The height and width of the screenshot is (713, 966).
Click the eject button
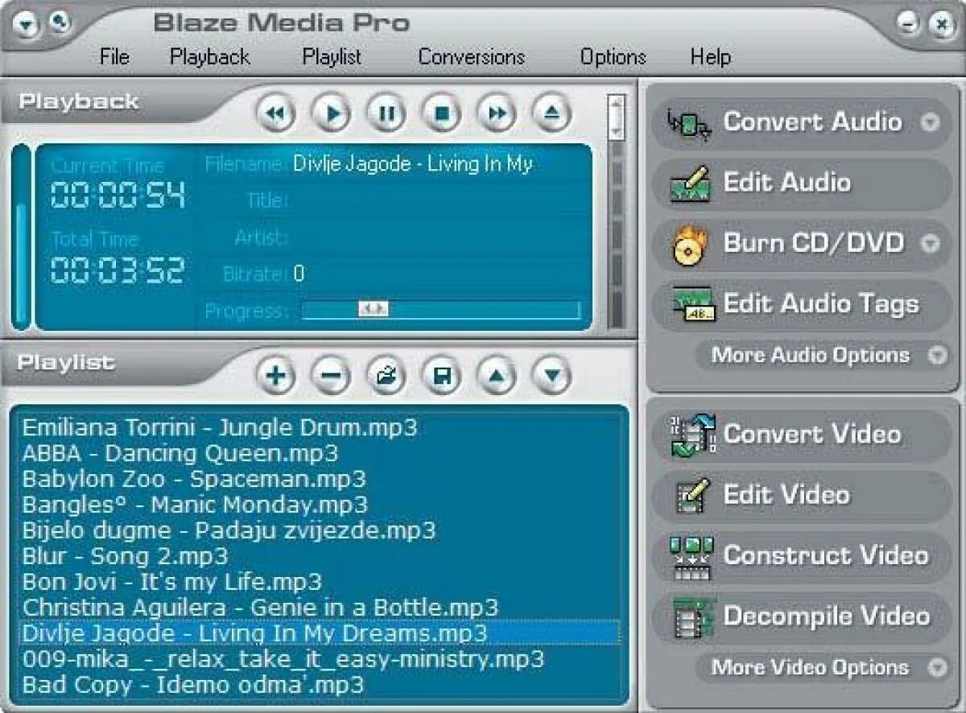coord(552,114)
